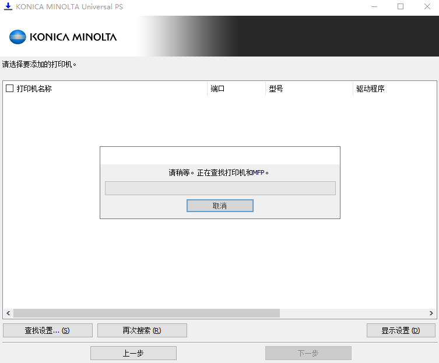Go back with the 上一步 button

[x=133, y=353]
